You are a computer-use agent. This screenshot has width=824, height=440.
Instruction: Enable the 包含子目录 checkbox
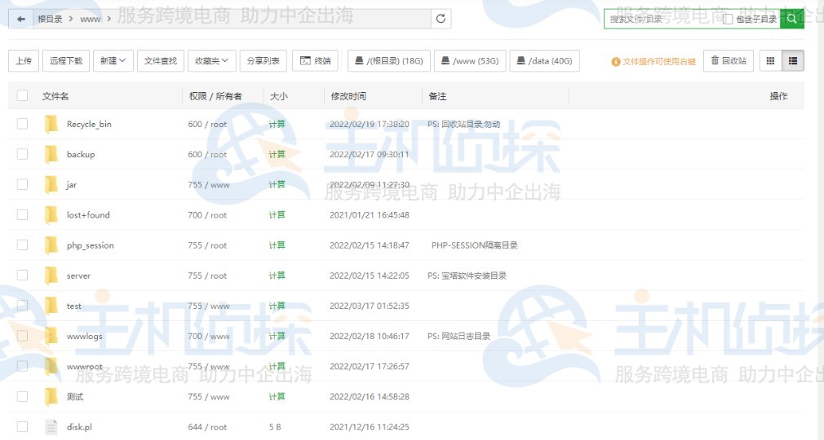click(728, 19)
